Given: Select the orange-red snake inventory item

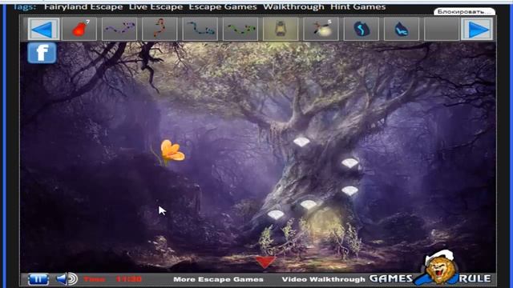Looking at the screenshot, I should pos(160,29).
